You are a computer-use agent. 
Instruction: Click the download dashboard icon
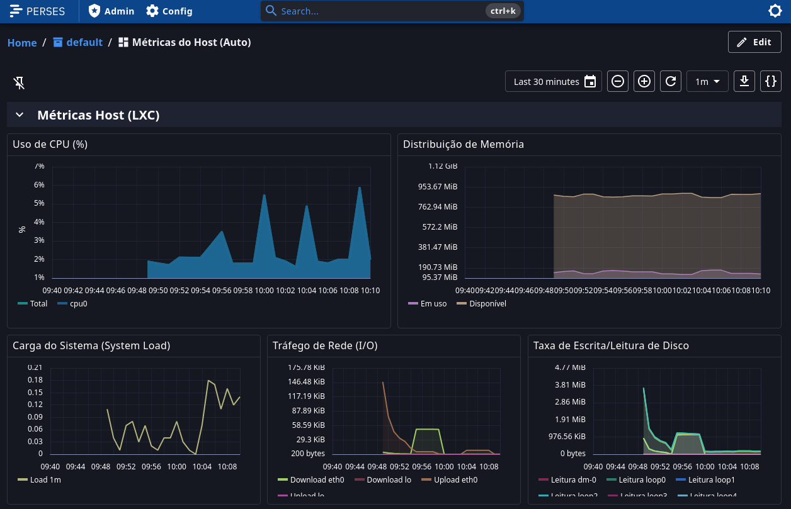point(744,81)
